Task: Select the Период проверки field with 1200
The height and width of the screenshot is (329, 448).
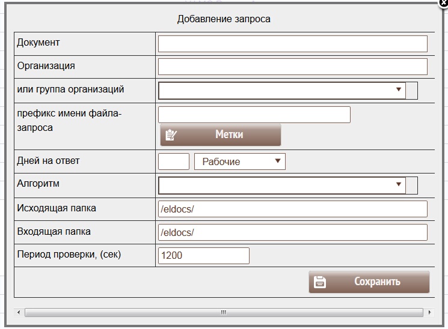Action: click(203, 255)
